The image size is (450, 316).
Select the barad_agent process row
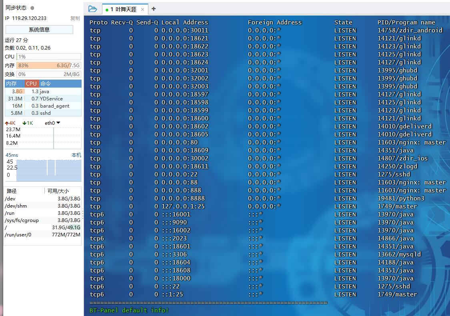(43, 106)
